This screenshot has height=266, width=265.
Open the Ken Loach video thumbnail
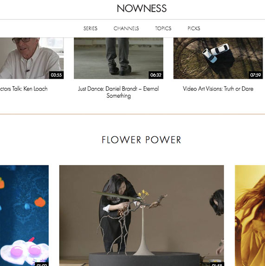pyautogui.click(x=32, y=58)
